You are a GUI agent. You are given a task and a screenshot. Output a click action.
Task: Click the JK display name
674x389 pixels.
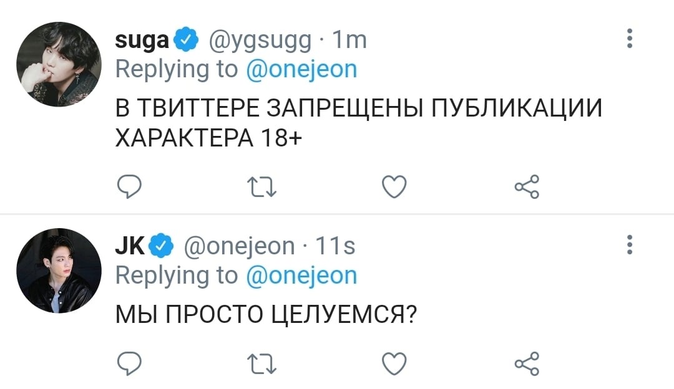[x=131, y=246]
